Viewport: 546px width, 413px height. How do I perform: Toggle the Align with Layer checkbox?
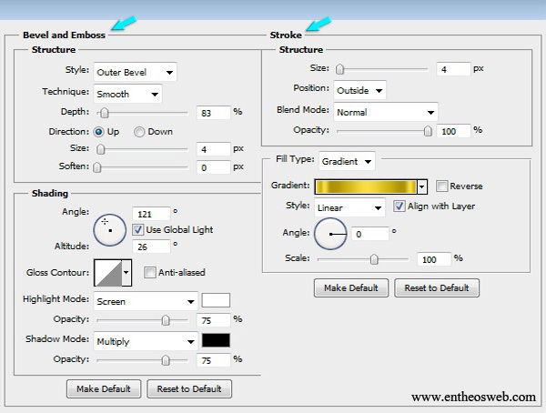[399, 206]
